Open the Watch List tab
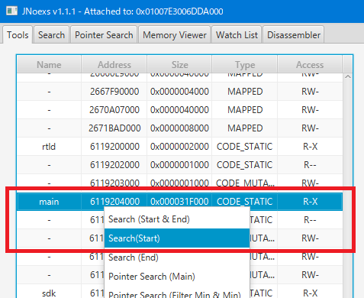This screenshot has height=298, width=364. tap(237, 34)
